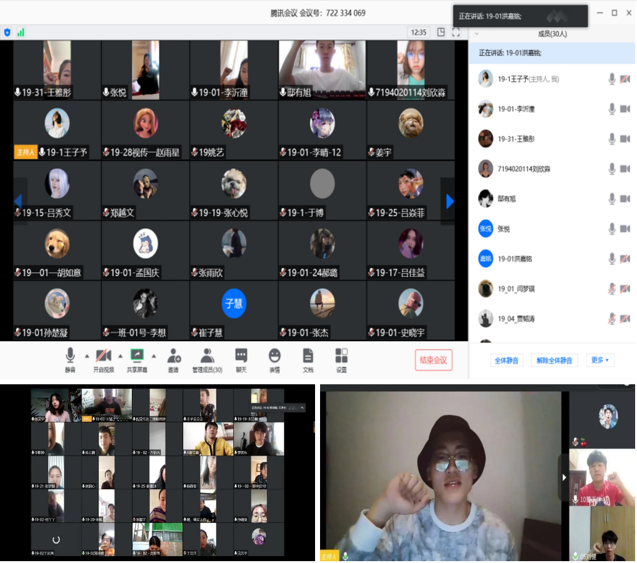Screen dimensions: 637x563
Task: Expand screen share options arrow
Action: (154, 356)
